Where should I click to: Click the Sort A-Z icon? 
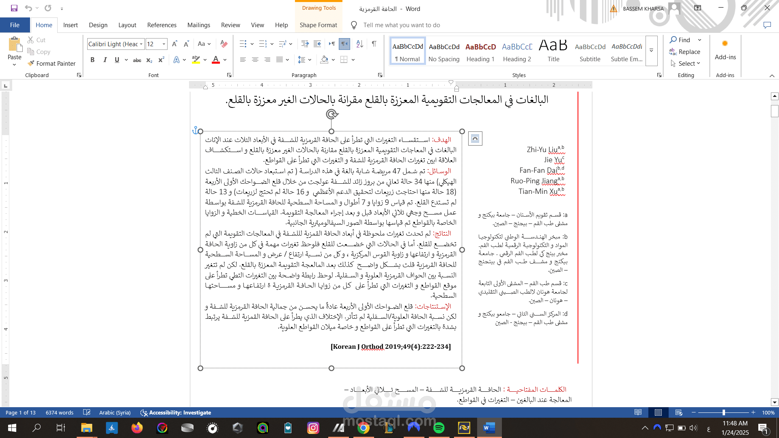coord(359,44)
